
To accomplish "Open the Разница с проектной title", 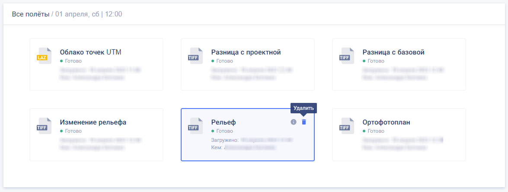I will tap(246, 52).
